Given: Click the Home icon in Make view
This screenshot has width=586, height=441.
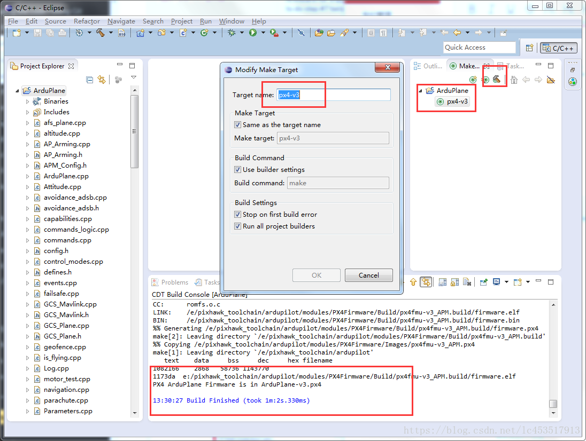Looking at the screenshot, I should [514, 80].
